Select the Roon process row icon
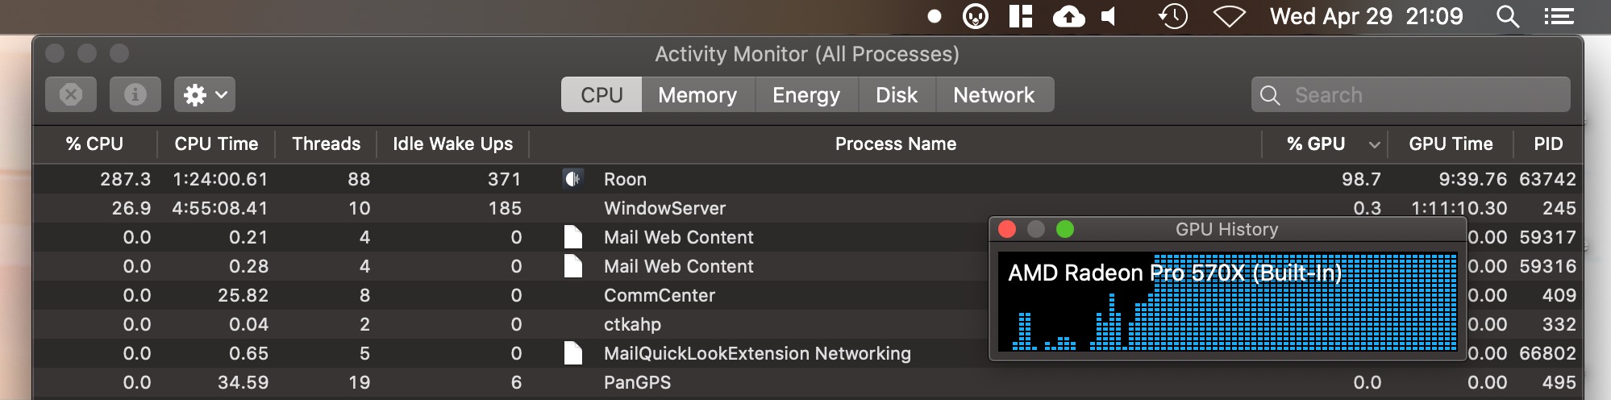Image resolution: width=1611 pixels, height=400 pixels. 572,179
